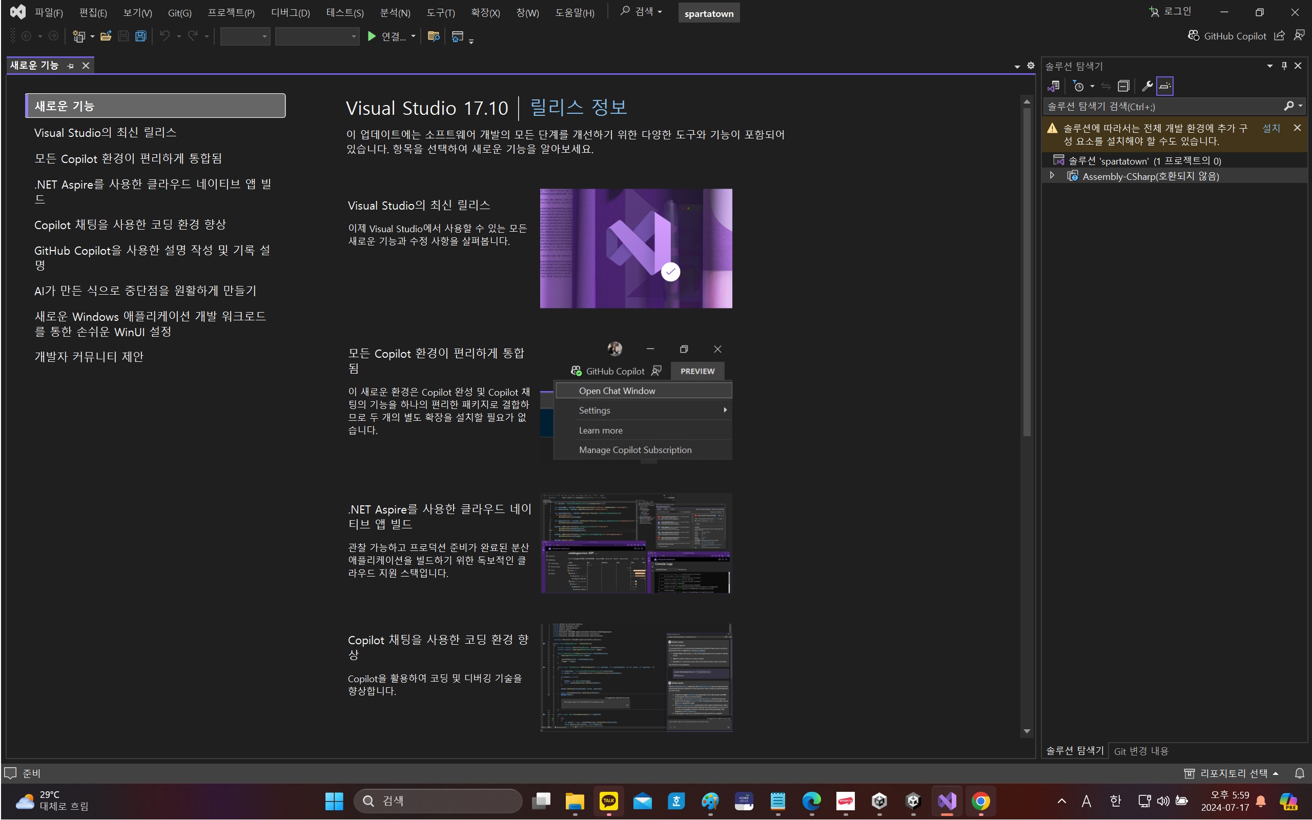Open the 디버그(D) menu

pyautogui.click(x=291, y=12)
